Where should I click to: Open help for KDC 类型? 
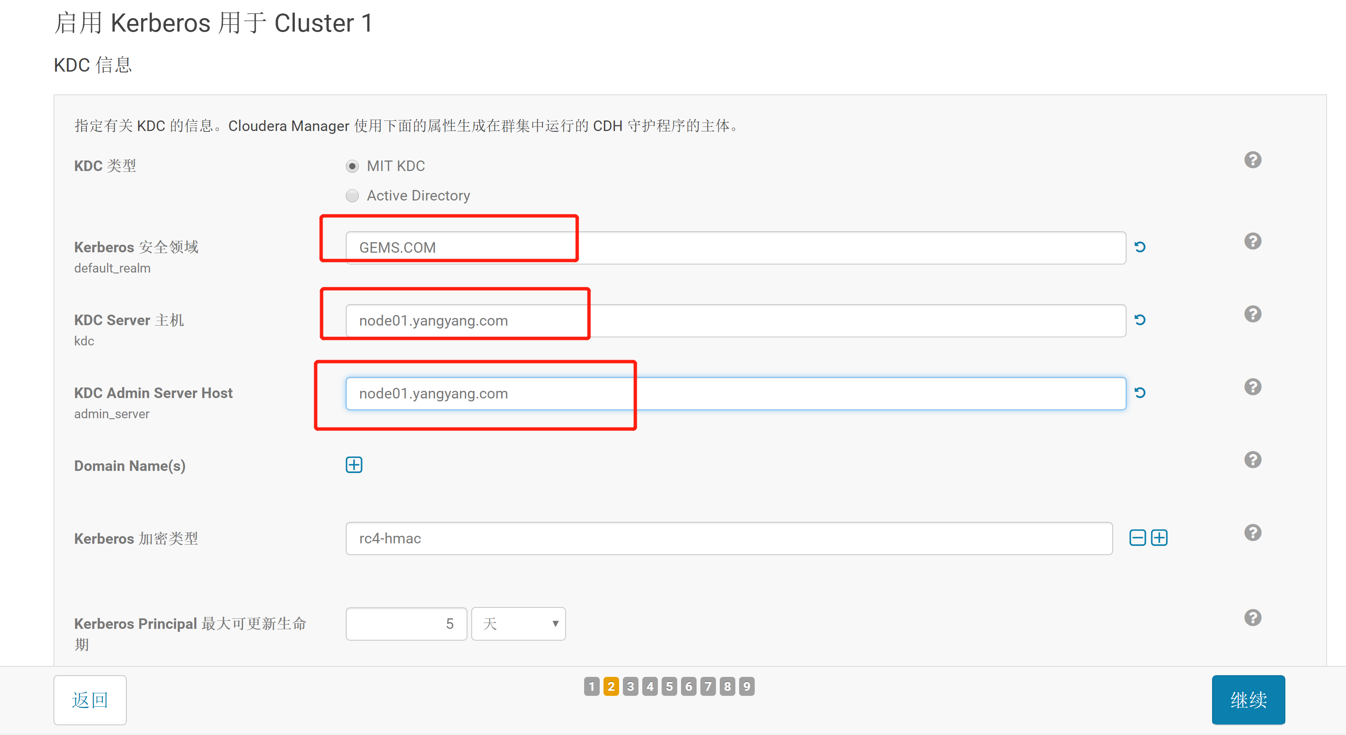[x=1253, y=160]
